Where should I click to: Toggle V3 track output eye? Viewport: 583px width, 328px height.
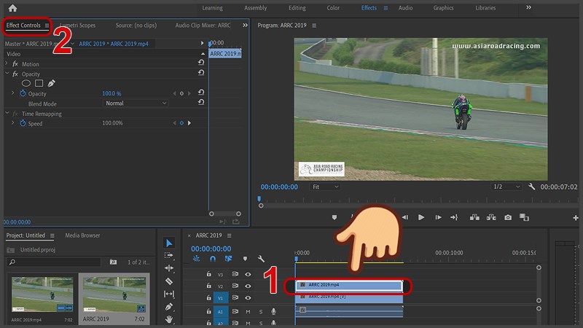pyautogui.click(x=248, y=274)
